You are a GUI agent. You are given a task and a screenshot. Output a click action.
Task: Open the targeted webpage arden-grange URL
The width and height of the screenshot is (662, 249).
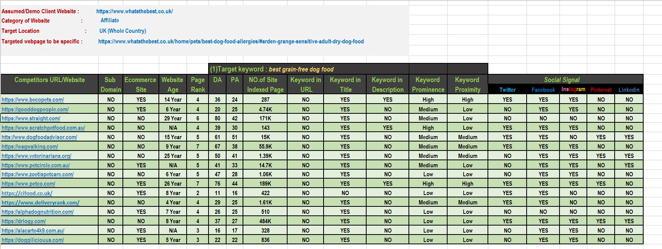click(x=231, y=41)
